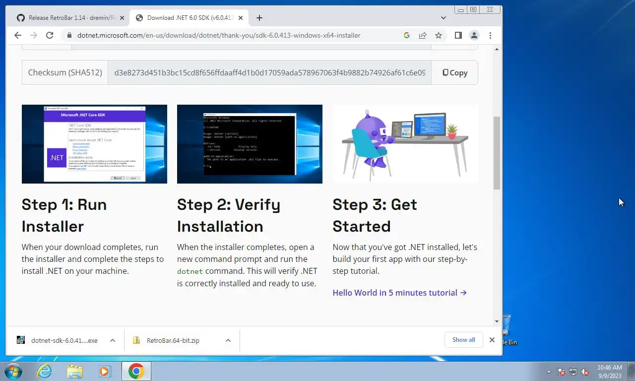This screenshot has height=381, width=635.
Task: Open Windows Explorer from the taskbar
Action: point(75,371)
